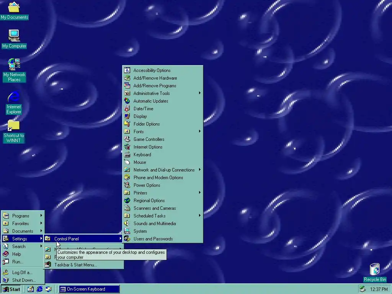The height and width of the screenshot is (294, 392).
Task: Click the Outlook Express quick launch icon
Action: [49, 289]
